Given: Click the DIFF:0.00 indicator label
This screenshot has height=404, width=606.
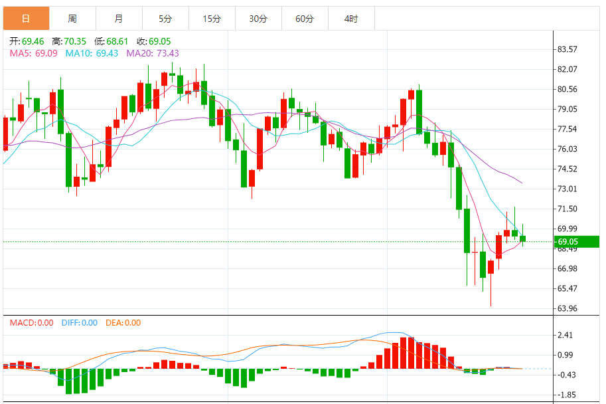Looking at the screenshot, I should point(80,323).
